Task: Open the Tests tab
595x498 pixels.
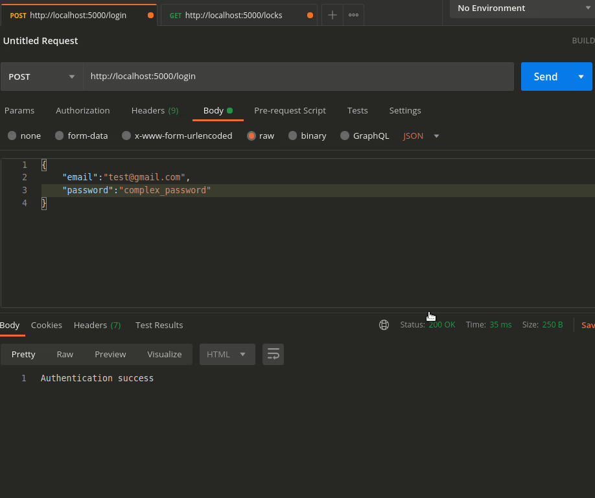Action: pos(357,110)
